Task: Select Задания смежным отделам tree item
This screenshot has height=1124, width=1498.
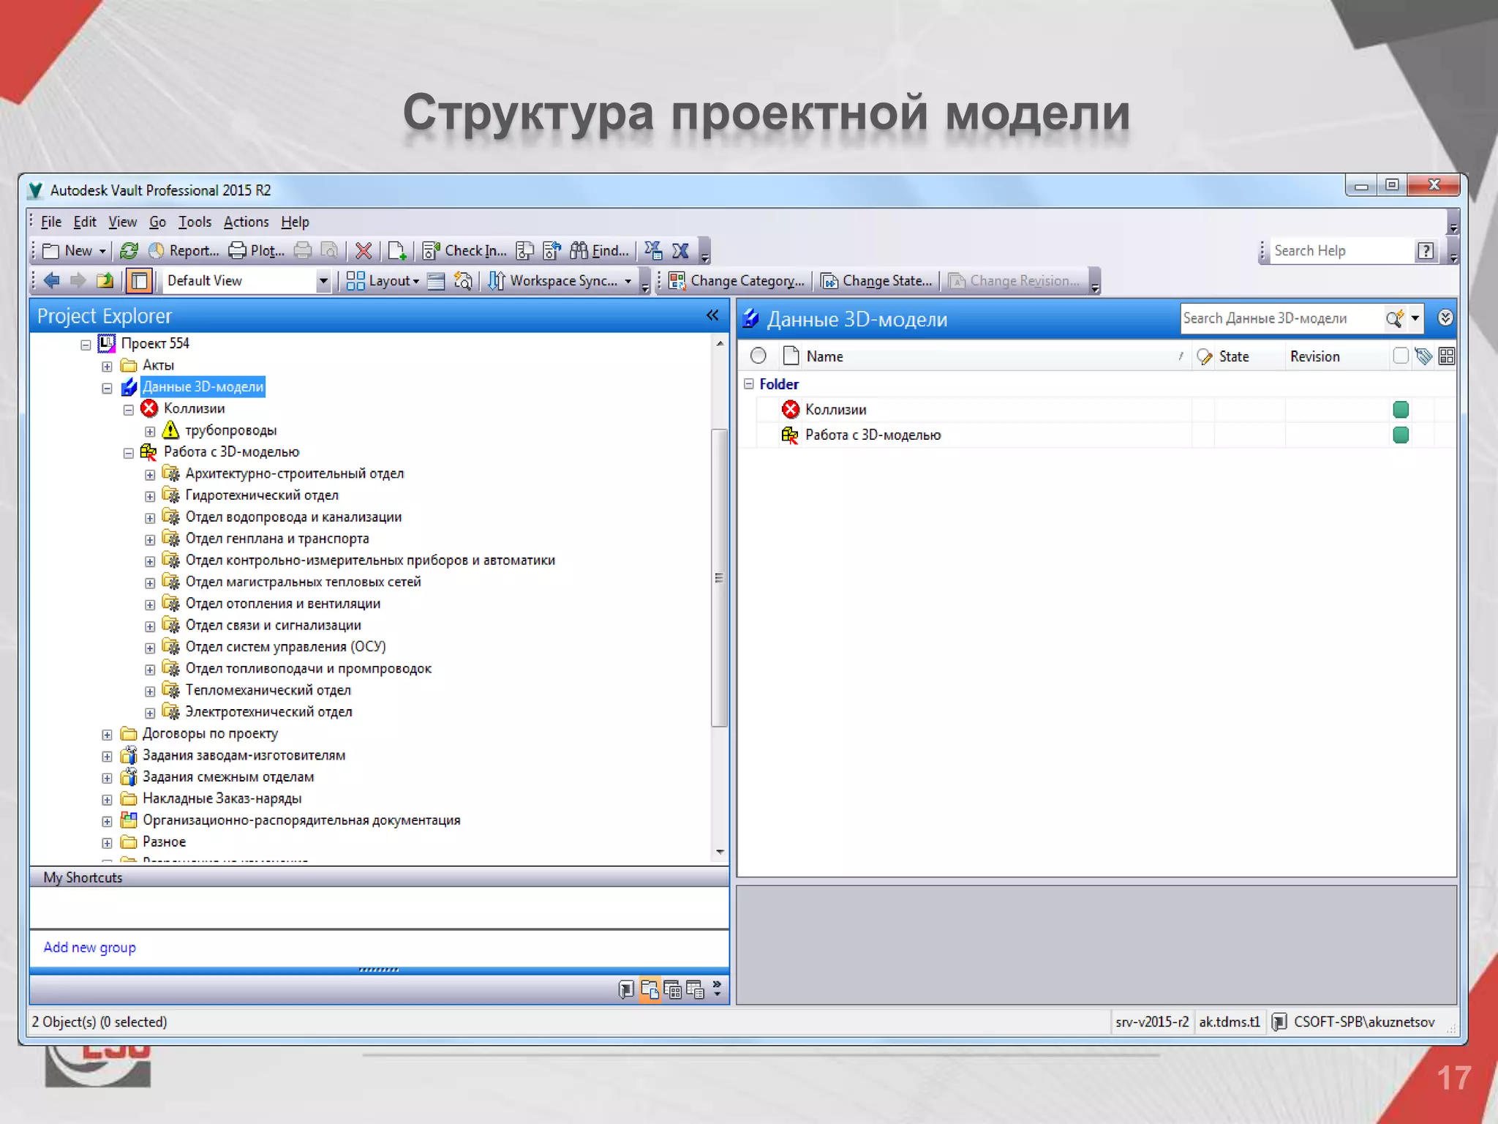Action: (x=228, y=776)
